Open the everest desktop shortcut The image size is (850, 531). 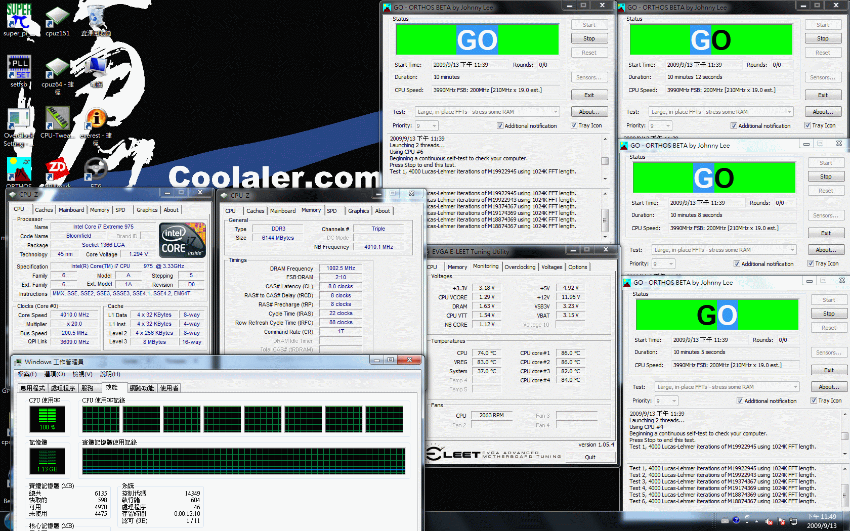tap(96, 126)
